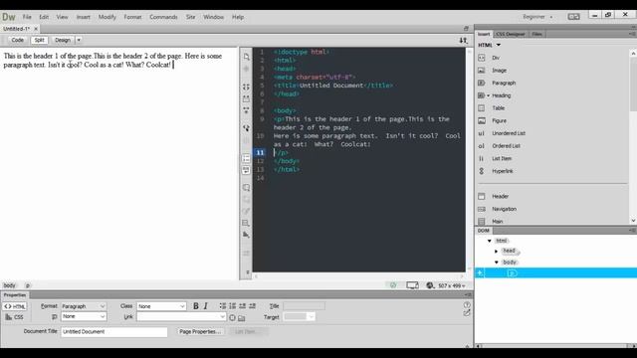Browse for link file folder icon
This screenshot has width=637, height=358.
point(242,317)
